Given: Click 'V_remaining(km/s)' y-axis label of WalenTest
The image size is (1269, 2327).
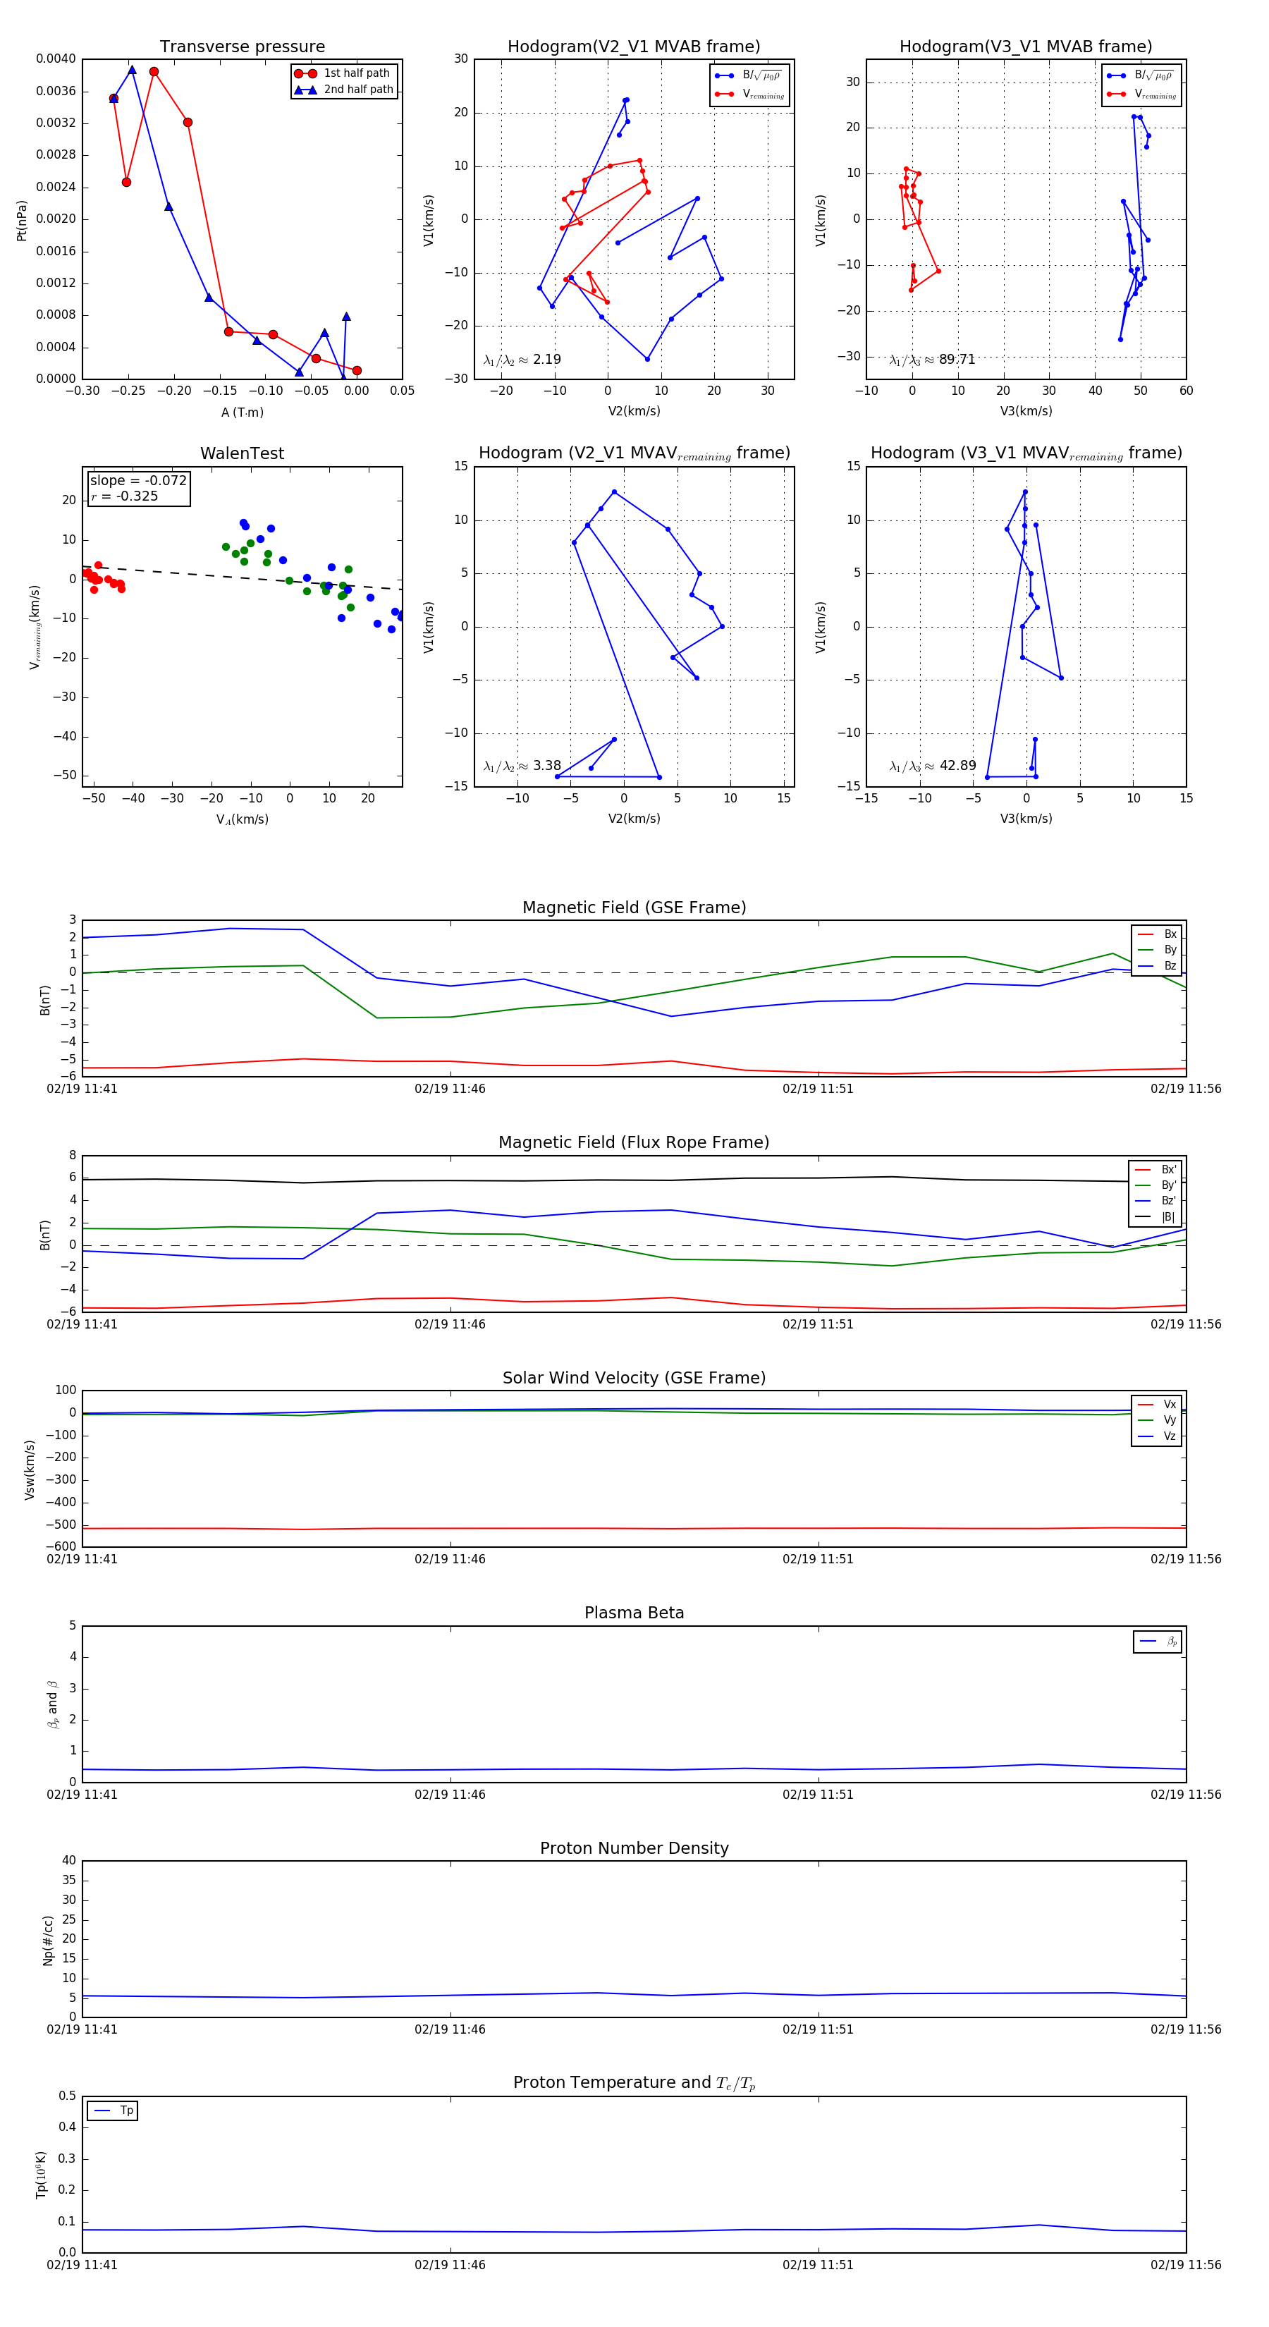Looking at the screenshot, I should (x=35, y=627).
